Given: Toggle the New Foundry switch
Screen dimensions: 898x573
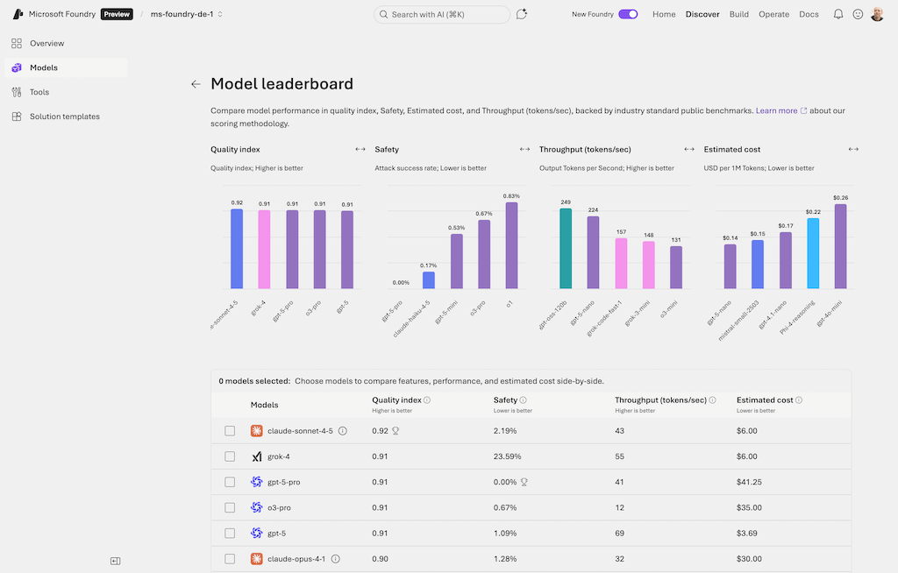Looking at the screenshot, I should [628, 14].
